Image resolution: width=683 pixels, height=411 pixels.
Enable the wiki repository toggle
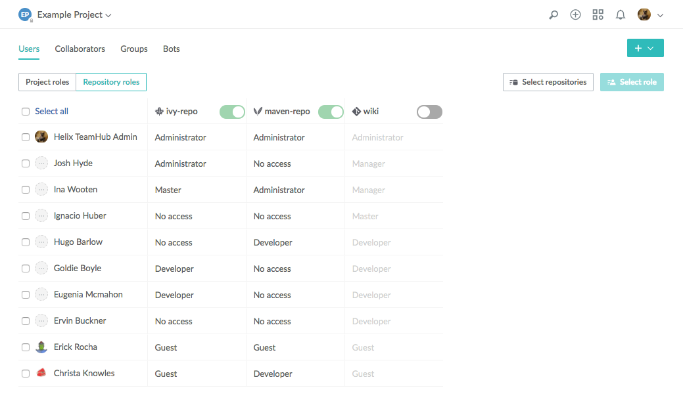coord(429,112)
